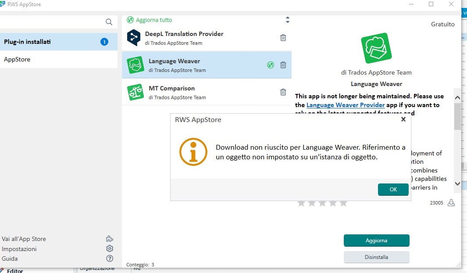467x273 pixels.
Task: Click the Impostazioni gear icon
Action: coord(110,248)
